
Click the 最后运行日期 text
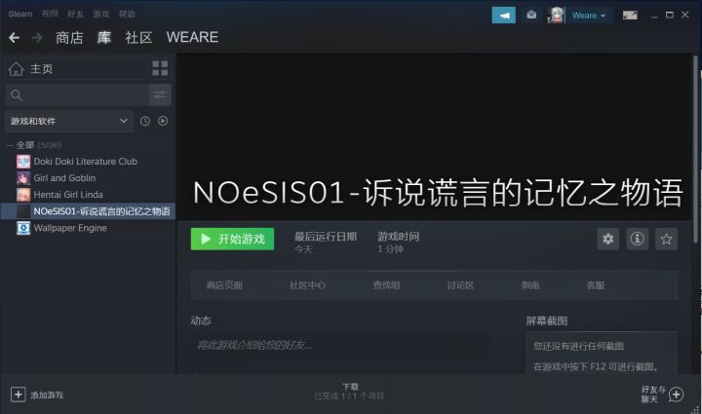pyautogui.click(x=326, y=237)
